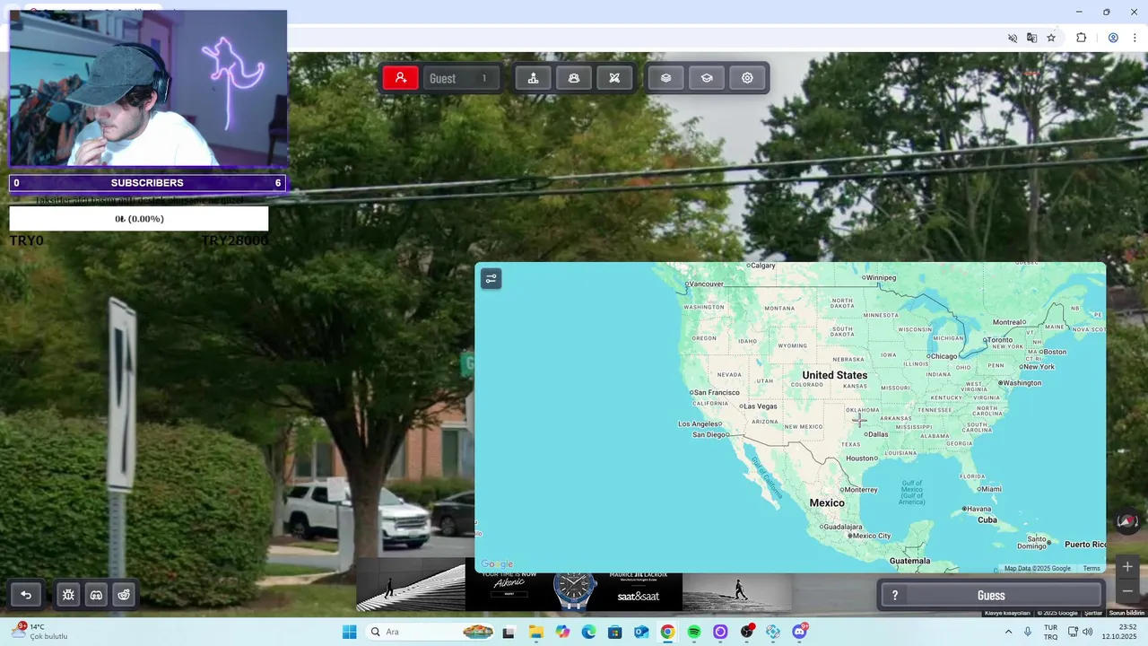Click the Sorun bildirin map link

(1127, 613)
